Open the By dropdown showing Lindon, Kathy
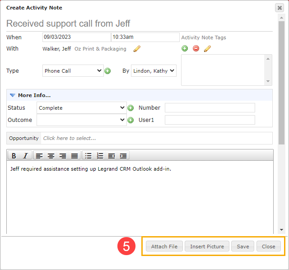 [154, 70]
